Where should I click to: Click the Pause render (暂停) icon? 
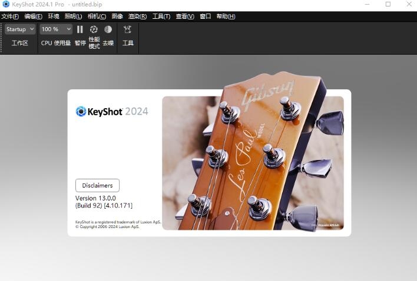pos(80,29)
